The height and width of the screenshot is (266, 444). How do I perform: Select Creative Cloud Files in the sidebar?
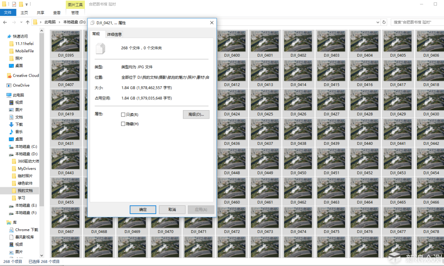[x=25, y=76]
